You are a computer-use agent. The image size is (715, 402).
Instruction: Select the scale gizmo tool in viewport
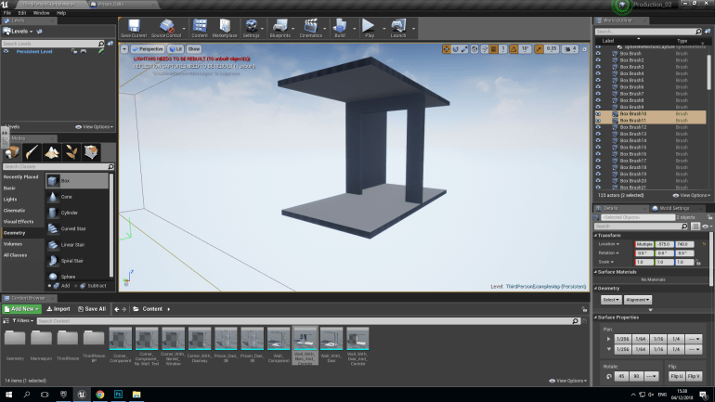[463, 49]
